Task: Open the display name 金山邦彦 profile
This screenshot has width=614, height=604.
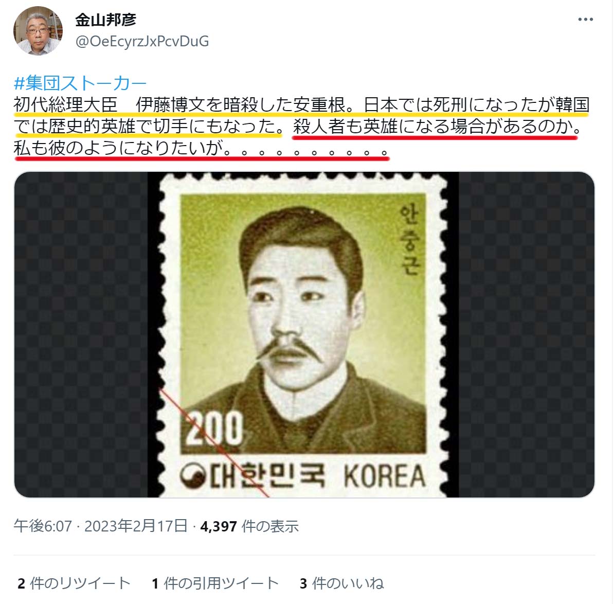Action: [x=106, y=20]
